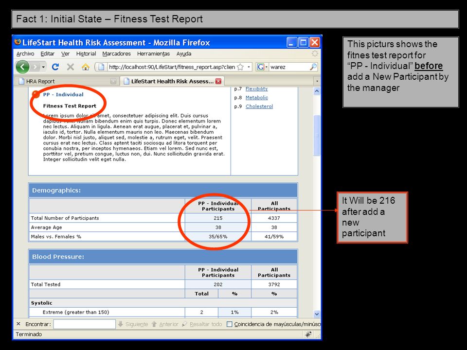The width and height of the screenshot is (467, 350).
Task: Close the HRA Report tab
Action: (113, 81)
